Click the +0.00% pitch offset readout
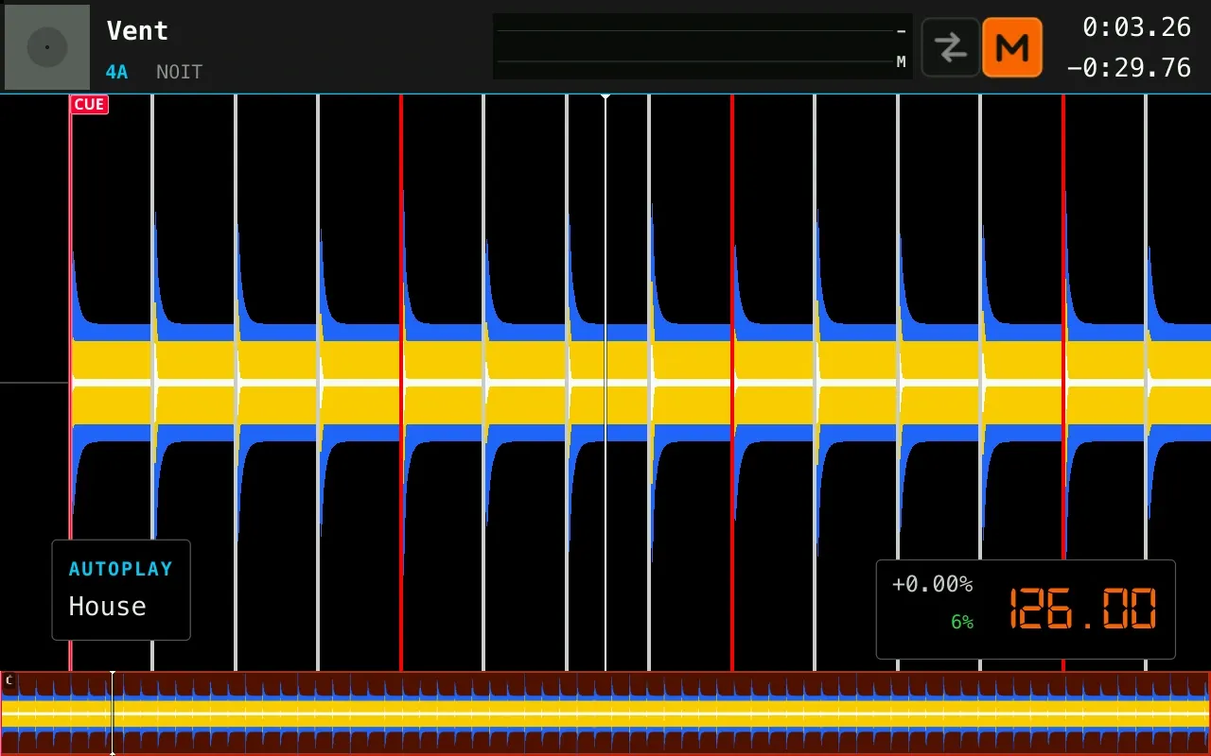Viewport: 1211px width, 756px height. point(932,584)
